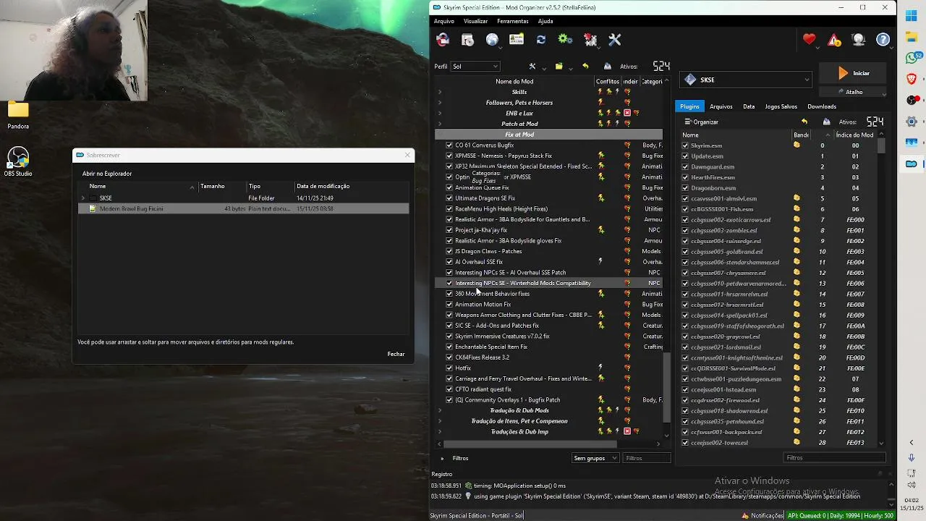This screenshot has width=926, height=521.
Task: Click the plugins Filtros input field
Action: pyautogui.click(x=835, y=457)
